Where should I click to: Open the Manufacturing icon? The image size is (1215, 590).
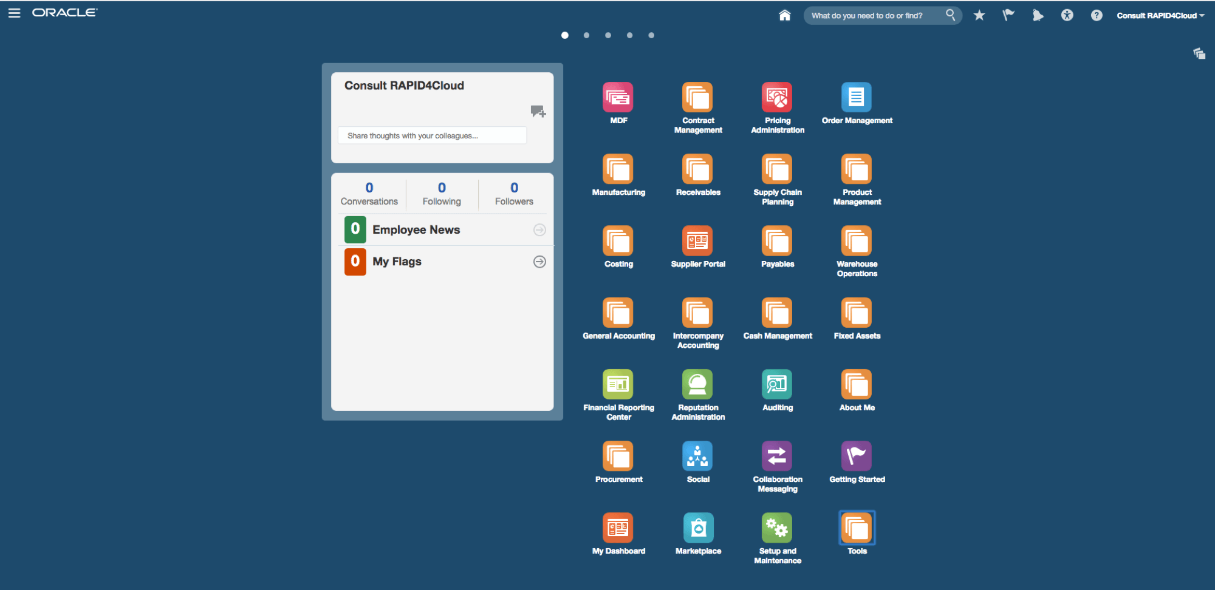tap(618, 169)
